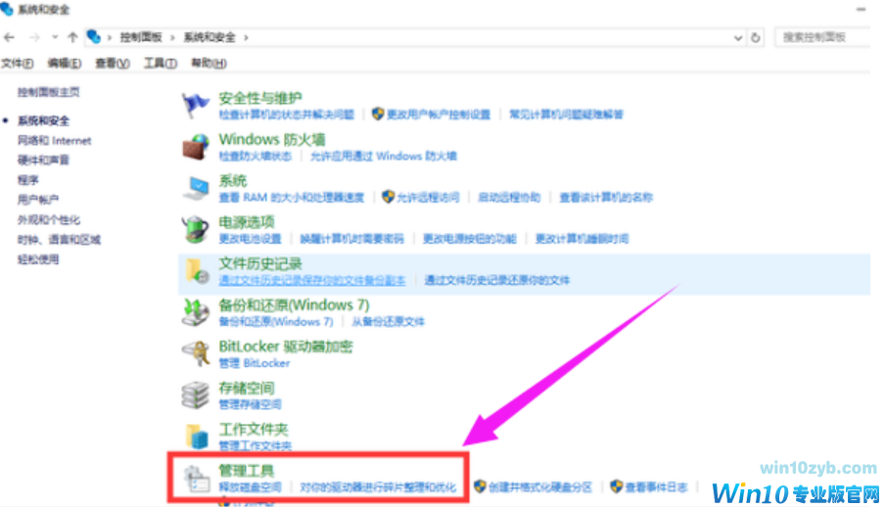Open the Windows 防火墙 brick wall icon
The height and width of the screenshot is (507, 885).
[x=195, y=147]
